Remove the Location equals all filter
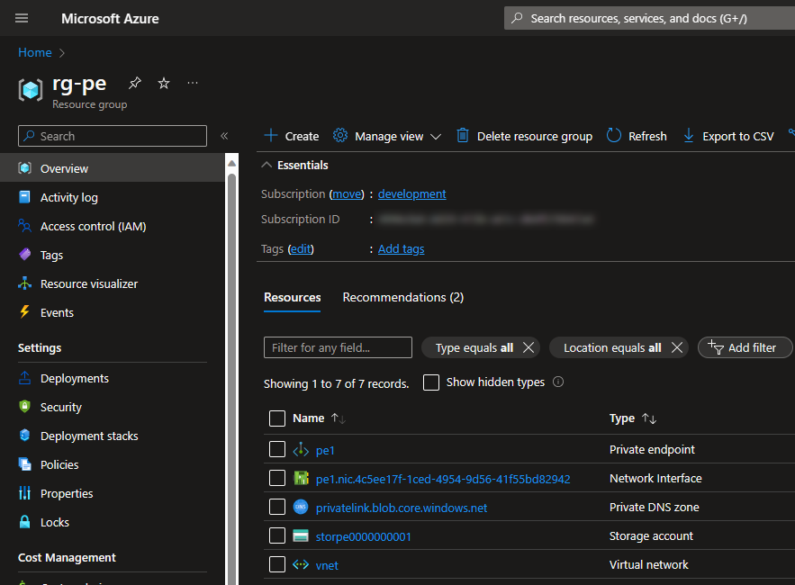Image resolution: width=795 pixels, height=585 pixels. 677,347
